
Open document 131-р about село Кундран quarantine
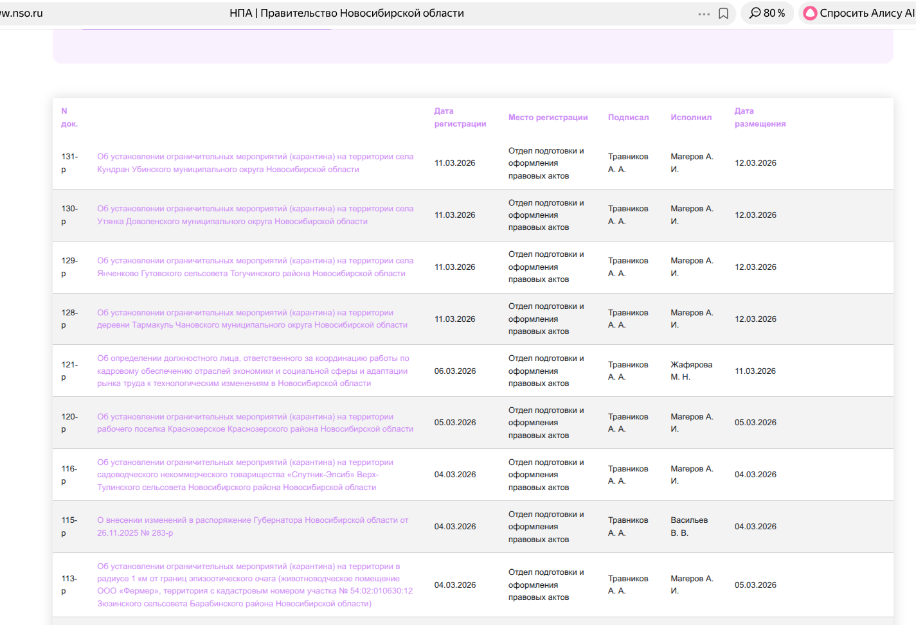[x=255, y=163]
